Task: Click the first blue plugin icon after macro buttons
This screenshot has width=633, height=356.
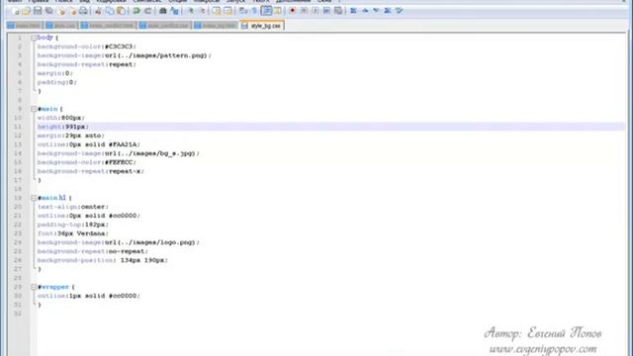Action: pos(353,11)
